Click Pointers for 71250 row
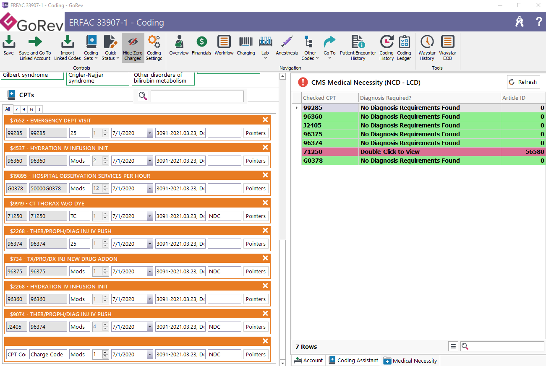 pyautogui.click(x=256, y=216)
